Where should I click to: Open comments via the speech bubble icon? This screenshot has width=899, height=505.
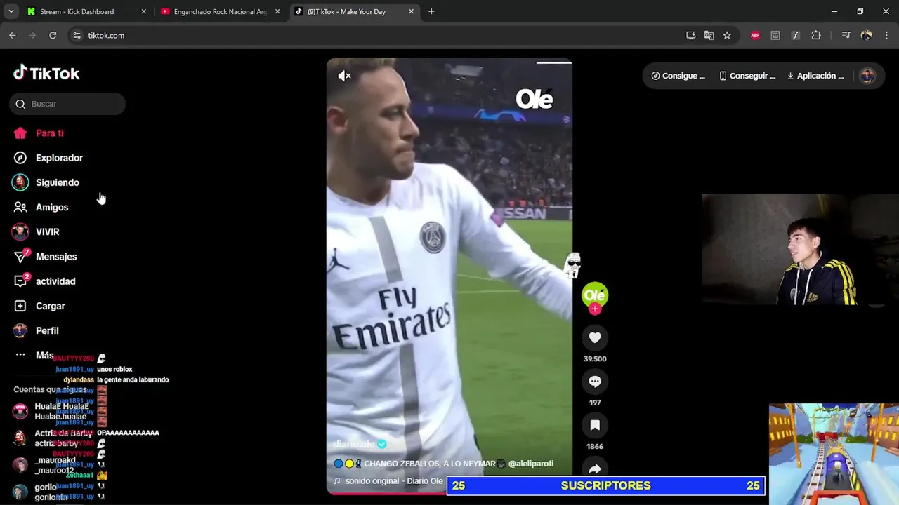click(595, 382)
